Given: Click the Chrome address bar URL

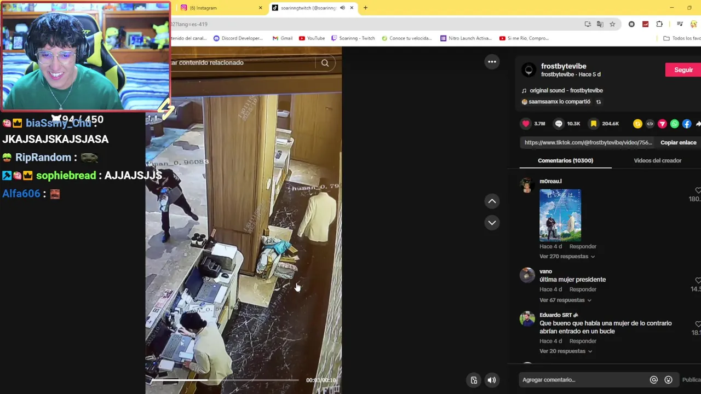Looking at the screenshot, I should pyautogui.click(x=189, y=24).
